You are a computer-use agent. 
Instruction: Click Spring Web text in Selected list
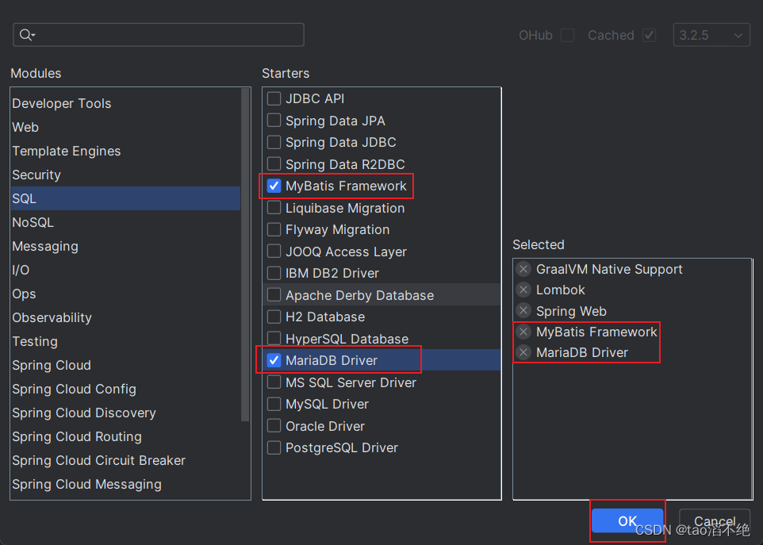(x=571, y=311)
